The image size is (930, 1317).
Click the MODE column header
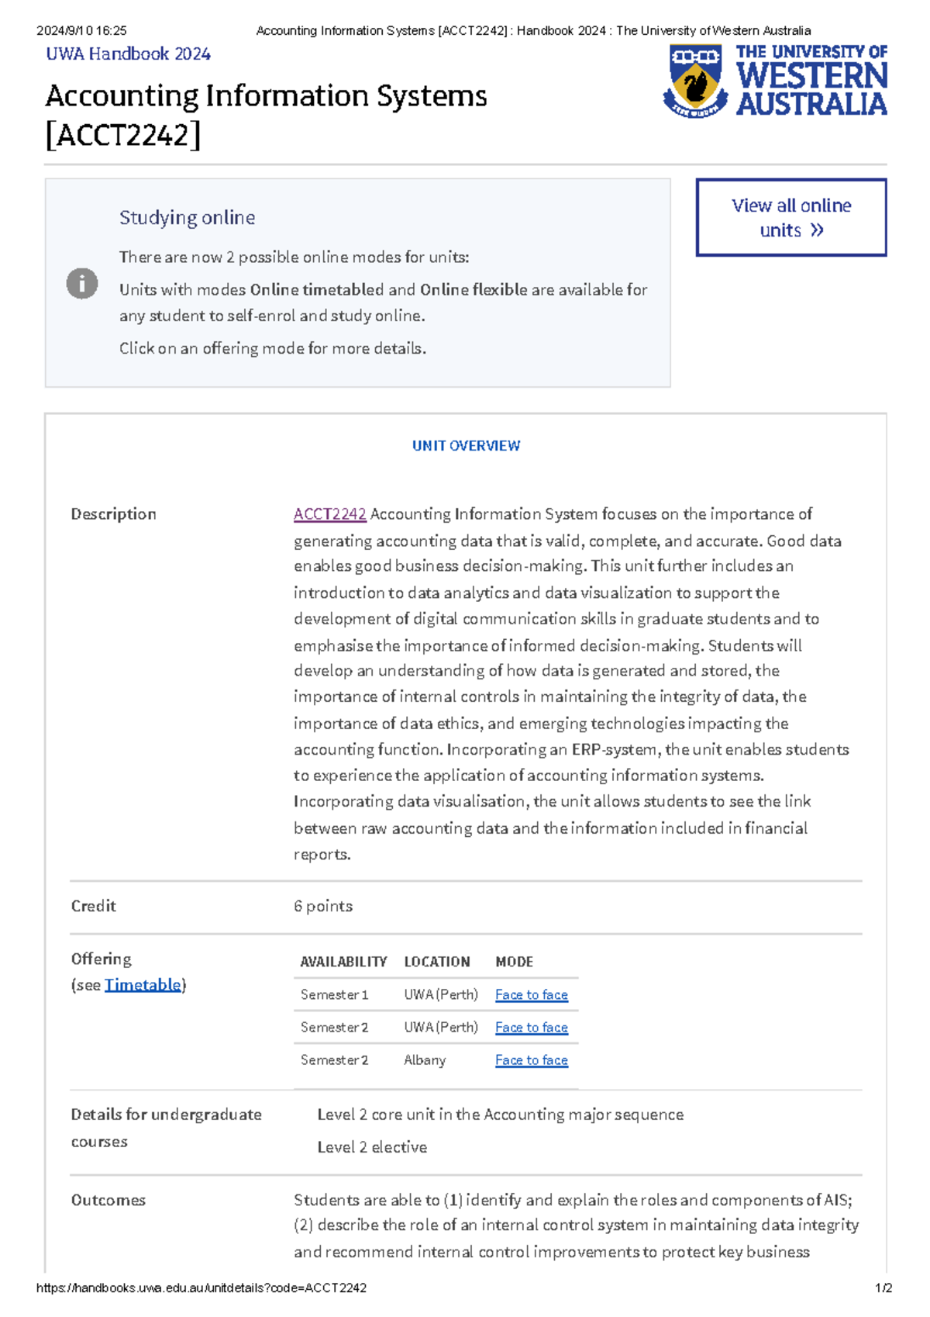click(x=515, y=962)
